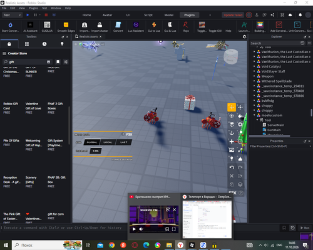Viewport: 313px width, 250px height.
Task: Open the Toolbox filter options button
Action: [66, 62]
